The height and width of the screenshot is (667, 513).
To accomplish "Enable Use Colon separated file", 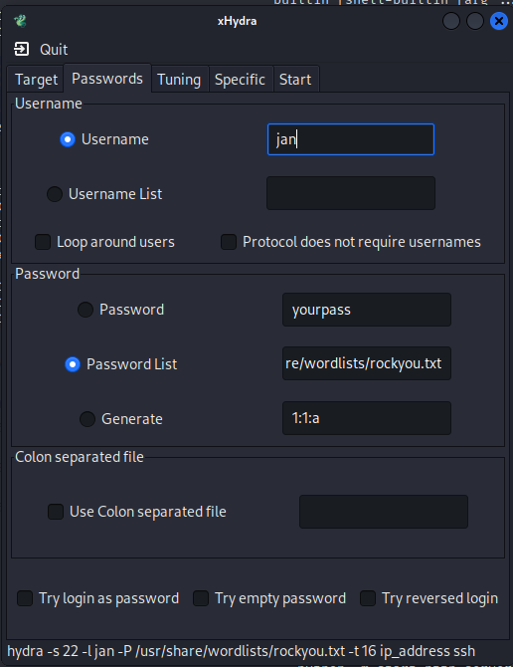I will pyautogui.click(x=56, y=512).
